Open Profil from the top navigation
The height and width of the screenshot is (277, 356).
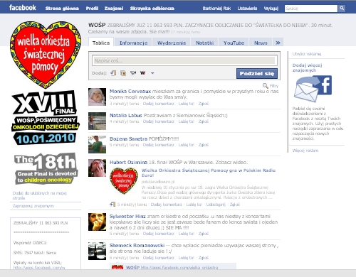click(92, 9)
